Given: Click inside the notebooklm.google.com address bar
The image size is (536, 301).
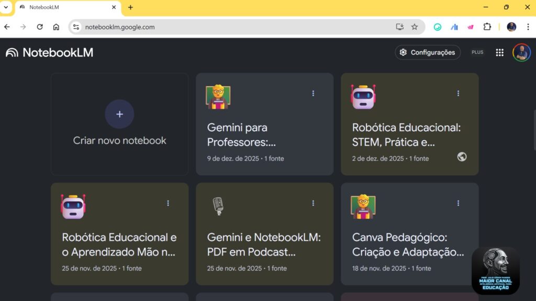Looking at the screenshot, I should click(157, 27).
